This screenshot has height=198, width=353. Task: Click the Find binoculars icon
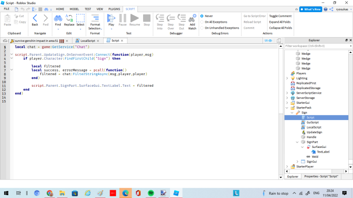coord(58,18)
